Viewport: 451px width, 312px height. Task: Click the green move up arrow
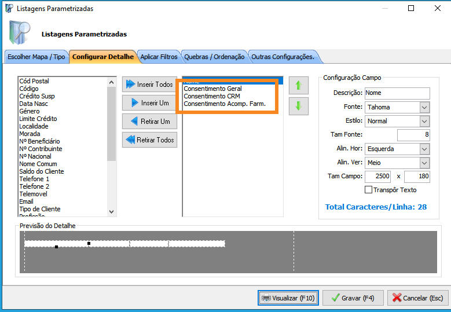tap(299, 85)
